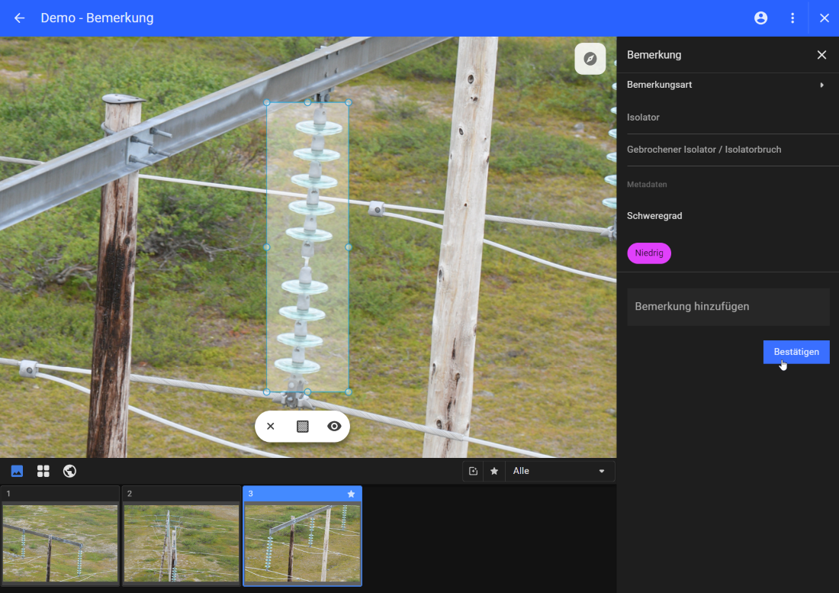Click the magenta 'Niedrig' severity chip

(x=648, y=253)
